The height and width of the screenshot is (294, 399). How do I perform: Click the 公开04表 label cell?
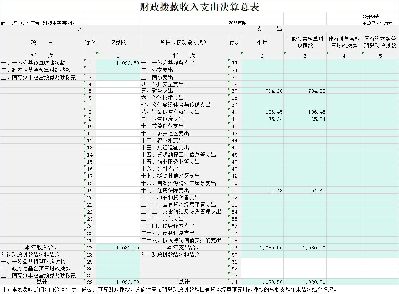371,16
